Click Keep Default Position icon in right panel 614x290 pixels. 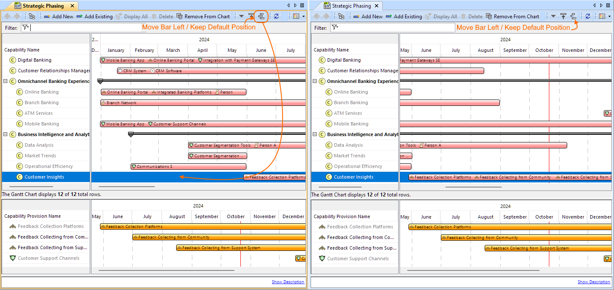(573, 17)
